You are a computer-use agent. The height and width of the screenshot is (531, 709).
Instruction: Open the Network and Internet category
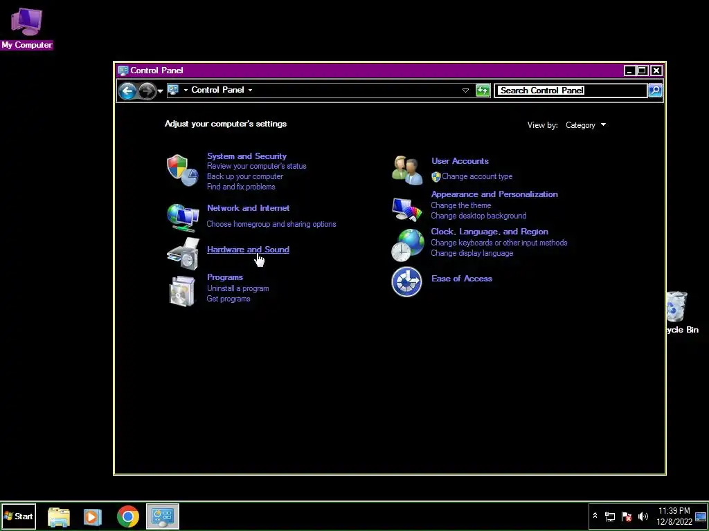[249, 208]
